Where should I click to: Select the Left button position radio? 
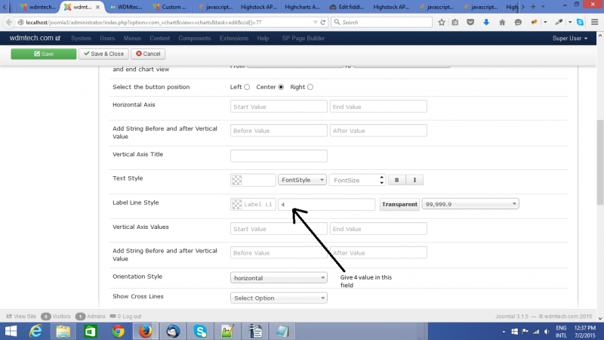click(x=247, y=87)
